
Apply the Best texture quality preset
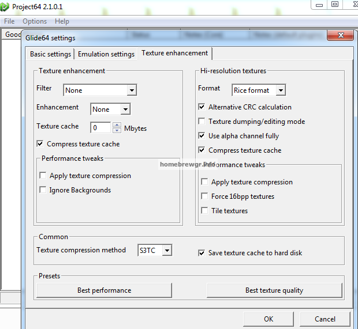pyautogui.click(x=274, y=290)
